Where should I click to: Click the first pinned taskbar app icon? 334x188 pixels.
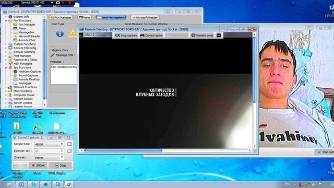coord(21,184)
